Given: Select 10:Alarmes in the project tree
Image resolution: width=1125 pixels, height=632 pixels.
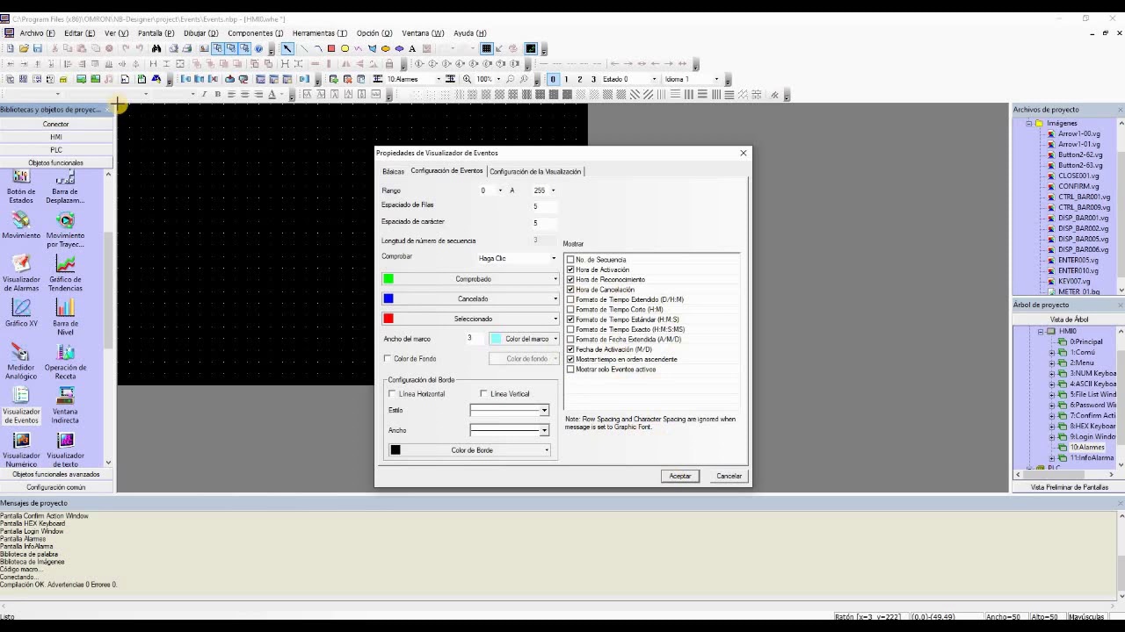Looking at the screenshot, I should 1086,448.
